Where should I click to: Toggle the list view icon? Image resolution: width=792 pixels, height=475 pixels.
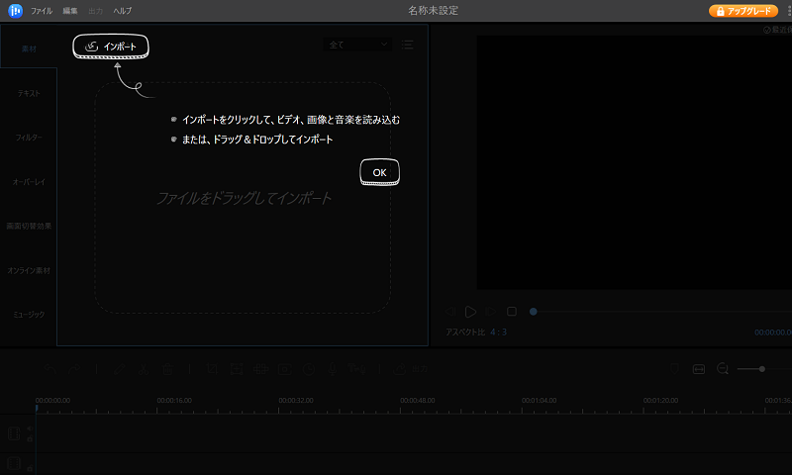coord(408,45)
